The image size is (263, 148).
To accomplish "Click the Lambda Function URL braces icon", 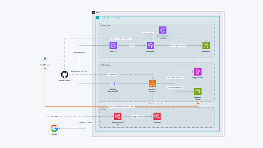I will tap(113, 83).
